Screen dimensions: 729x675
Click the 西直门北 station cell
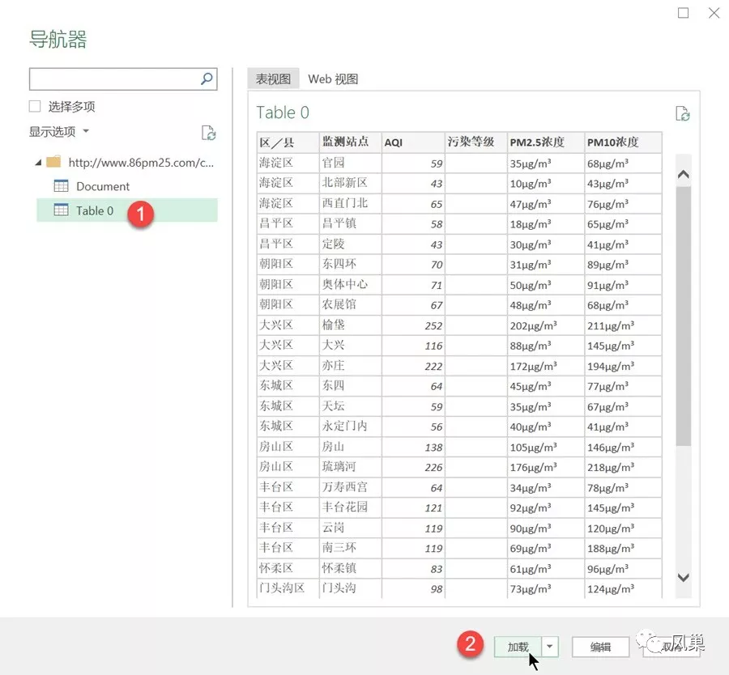350,203
